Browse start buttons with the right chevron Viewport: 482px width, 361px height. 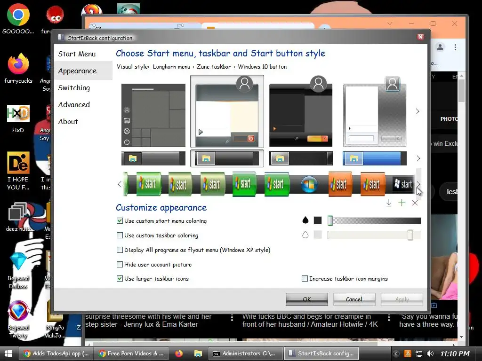[418, 184]
